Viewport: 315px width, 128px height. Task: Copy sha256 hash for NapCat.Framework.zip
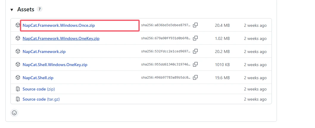click(x=195, y=51)
